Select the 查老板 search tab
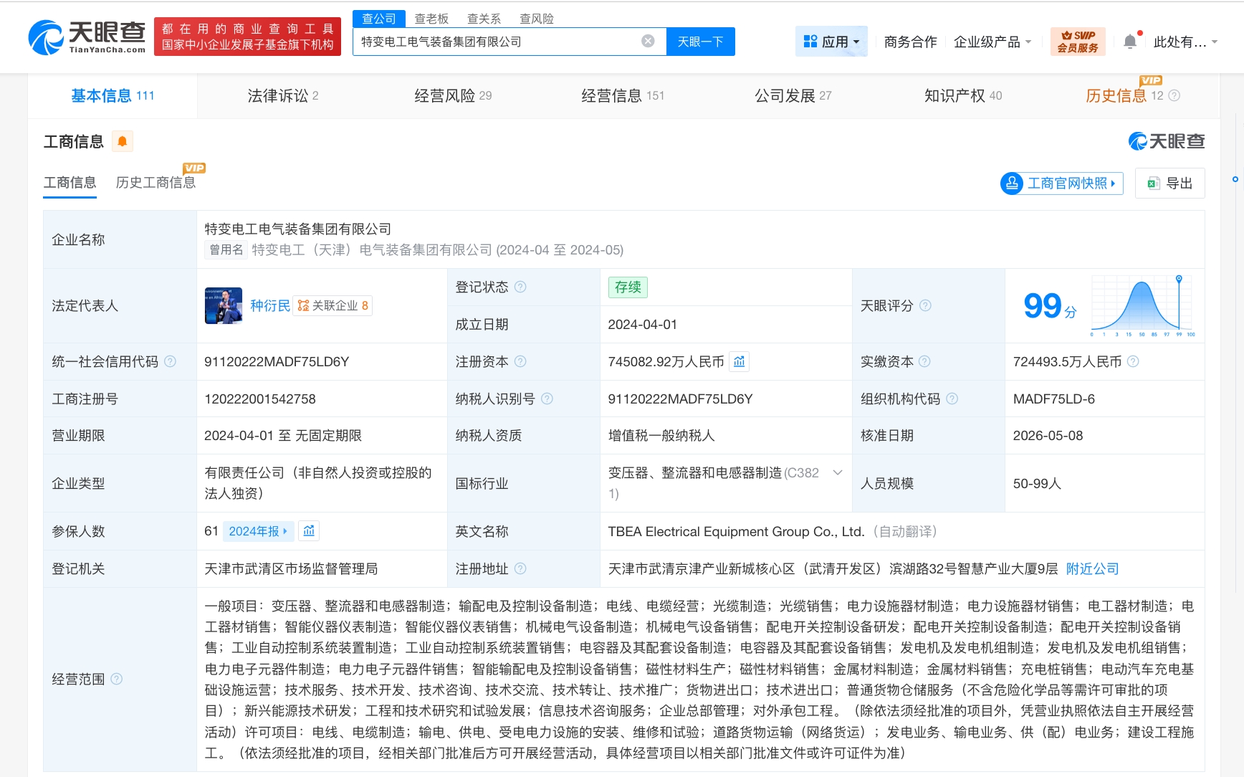 click(431, 19)
